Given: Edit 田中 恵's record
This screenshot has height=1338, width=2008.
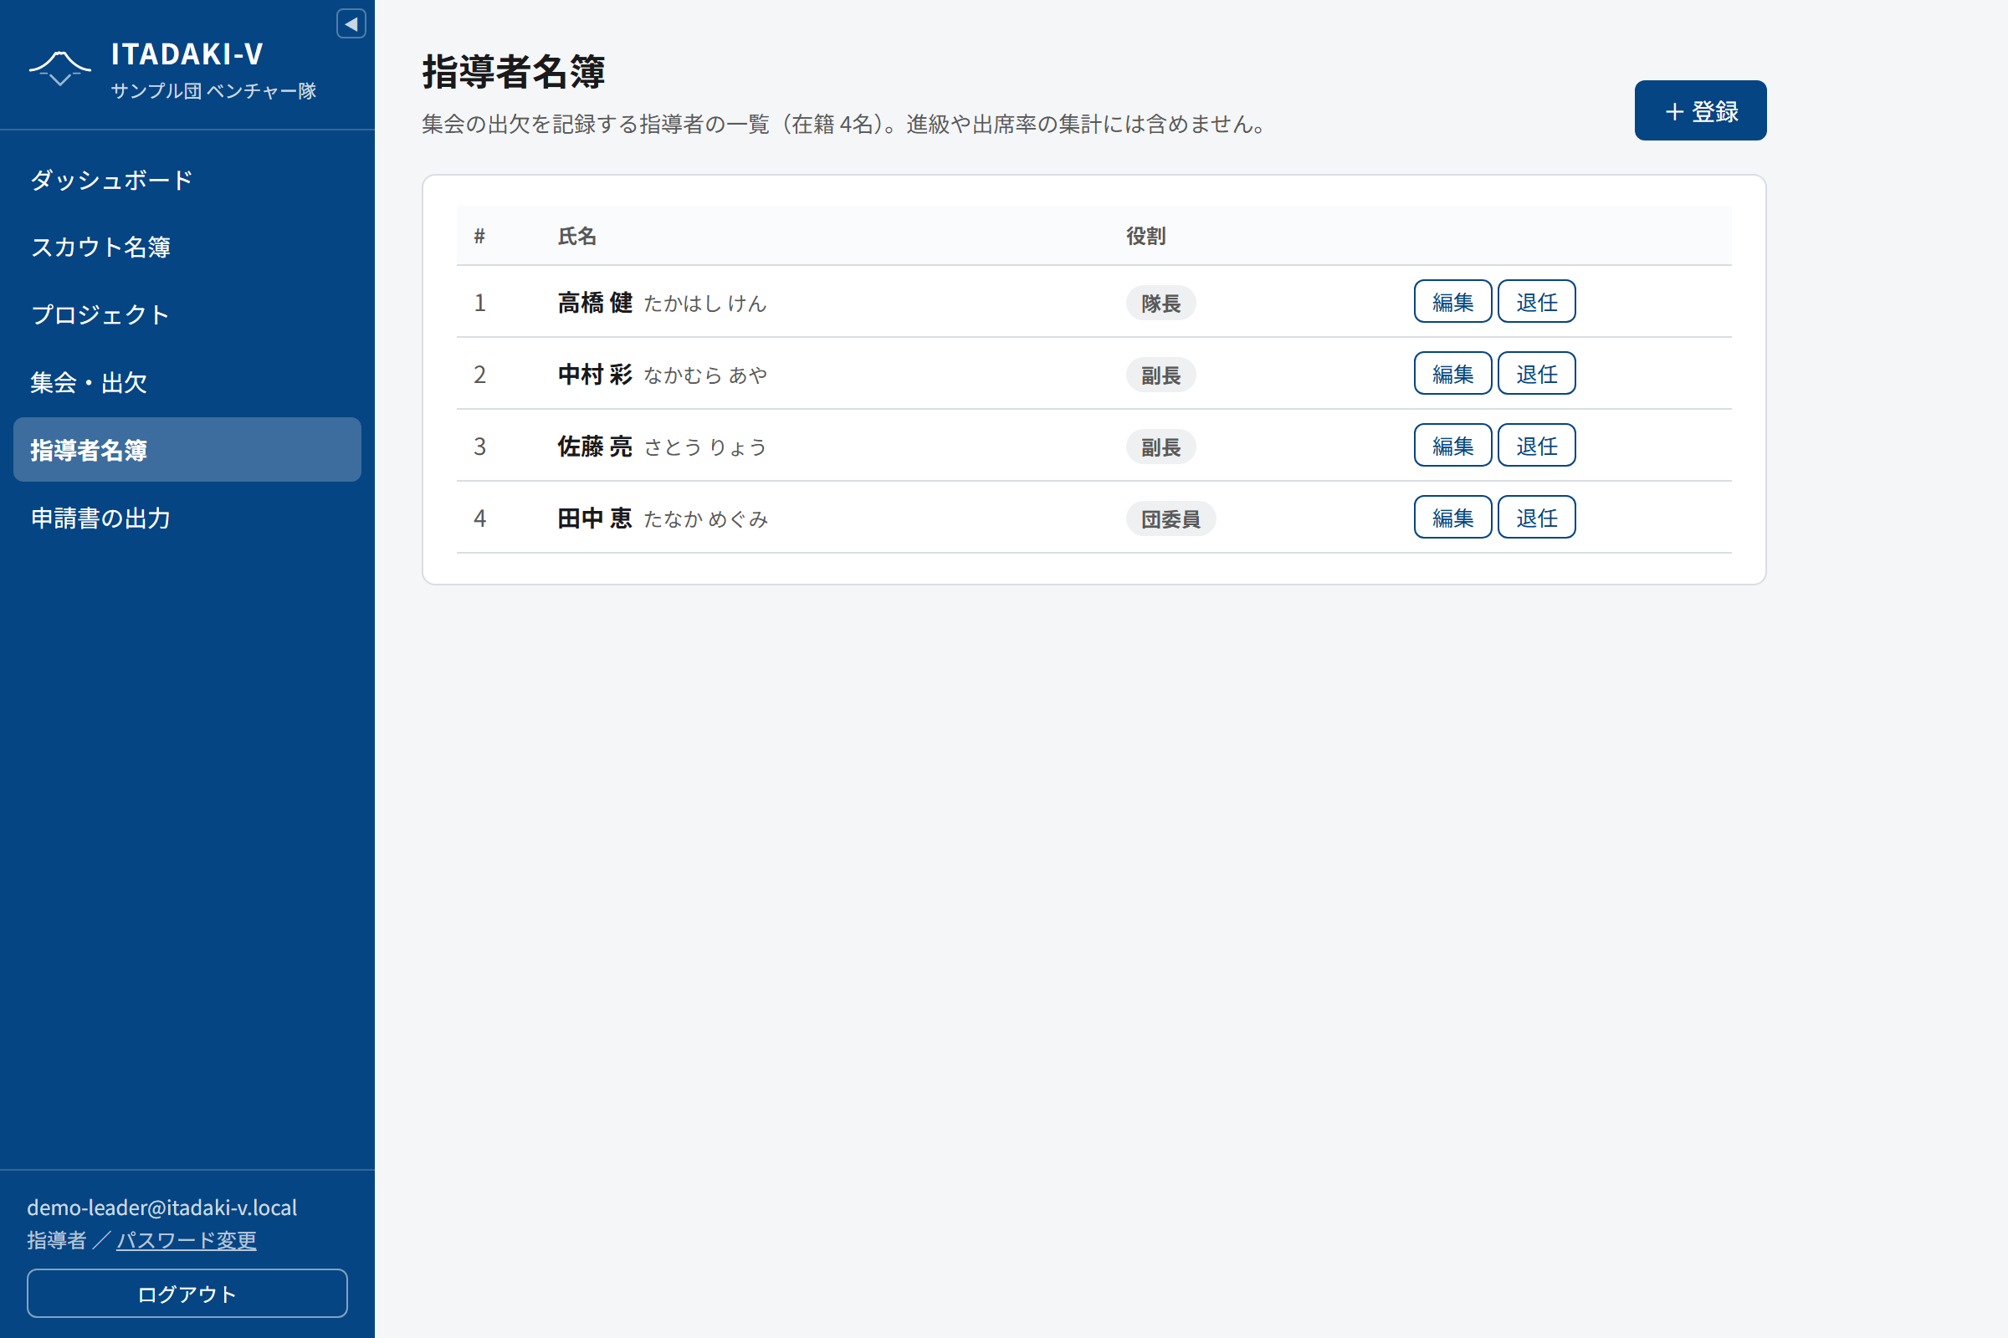Looking at the screenshot, I should [1452, 517].
